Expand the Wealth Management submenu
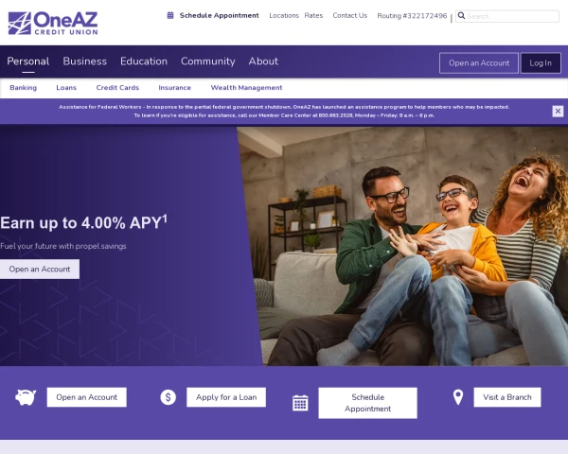 tap(246, 88)
